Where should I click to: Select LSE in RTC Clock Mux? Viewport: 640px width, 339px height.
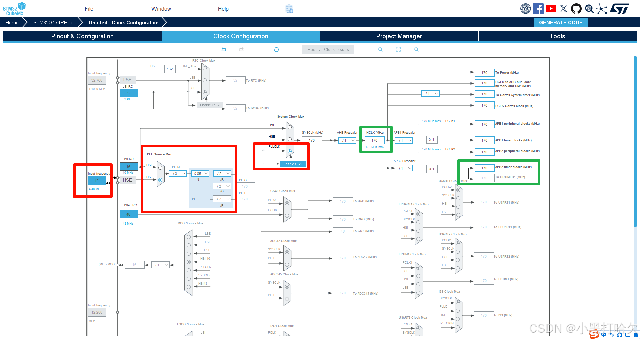[x=205, y=80]
